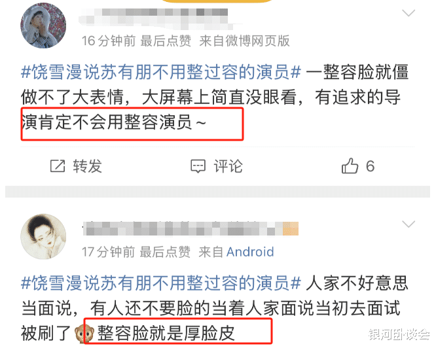Image resolution: width=436 pixels, height=348 pixels.
Task: Open first poster's winter hat avatar
Action: (43, 26)
